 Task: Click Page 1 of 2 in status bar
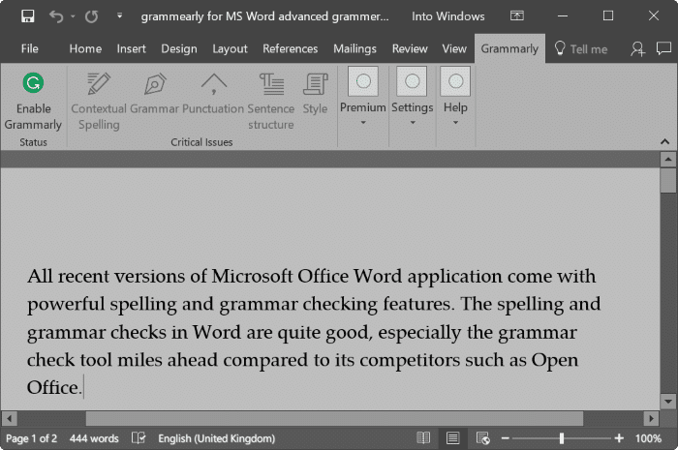point(31,438)
